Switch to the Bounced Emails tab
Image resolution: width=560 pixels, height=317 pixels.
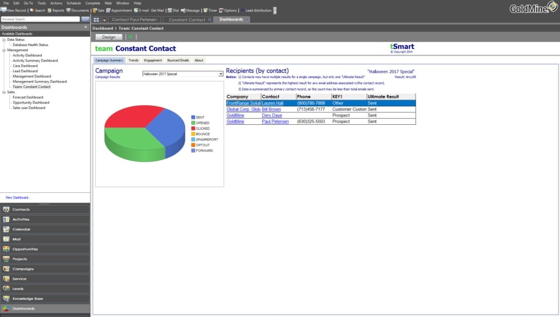[x=178, y=61]
